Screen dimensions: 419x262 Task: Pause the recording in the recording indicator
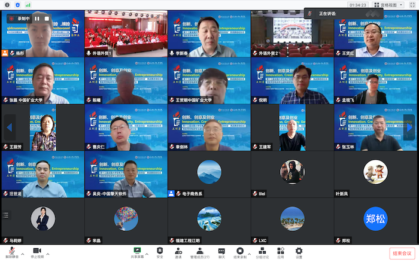[37, 18]
